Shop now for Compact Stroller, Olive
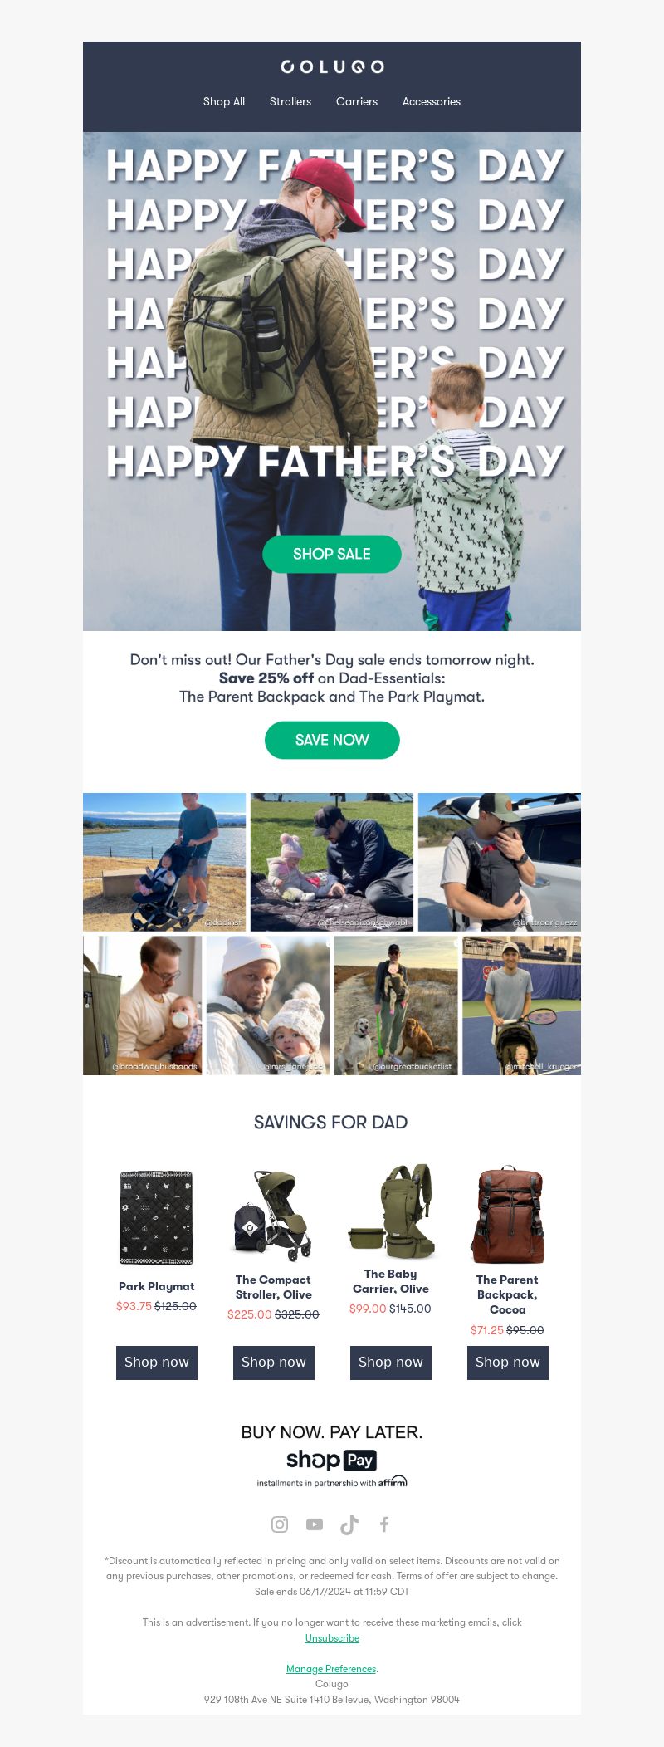This screenshot has height=1747, width=664. (x=274, y=1363)
